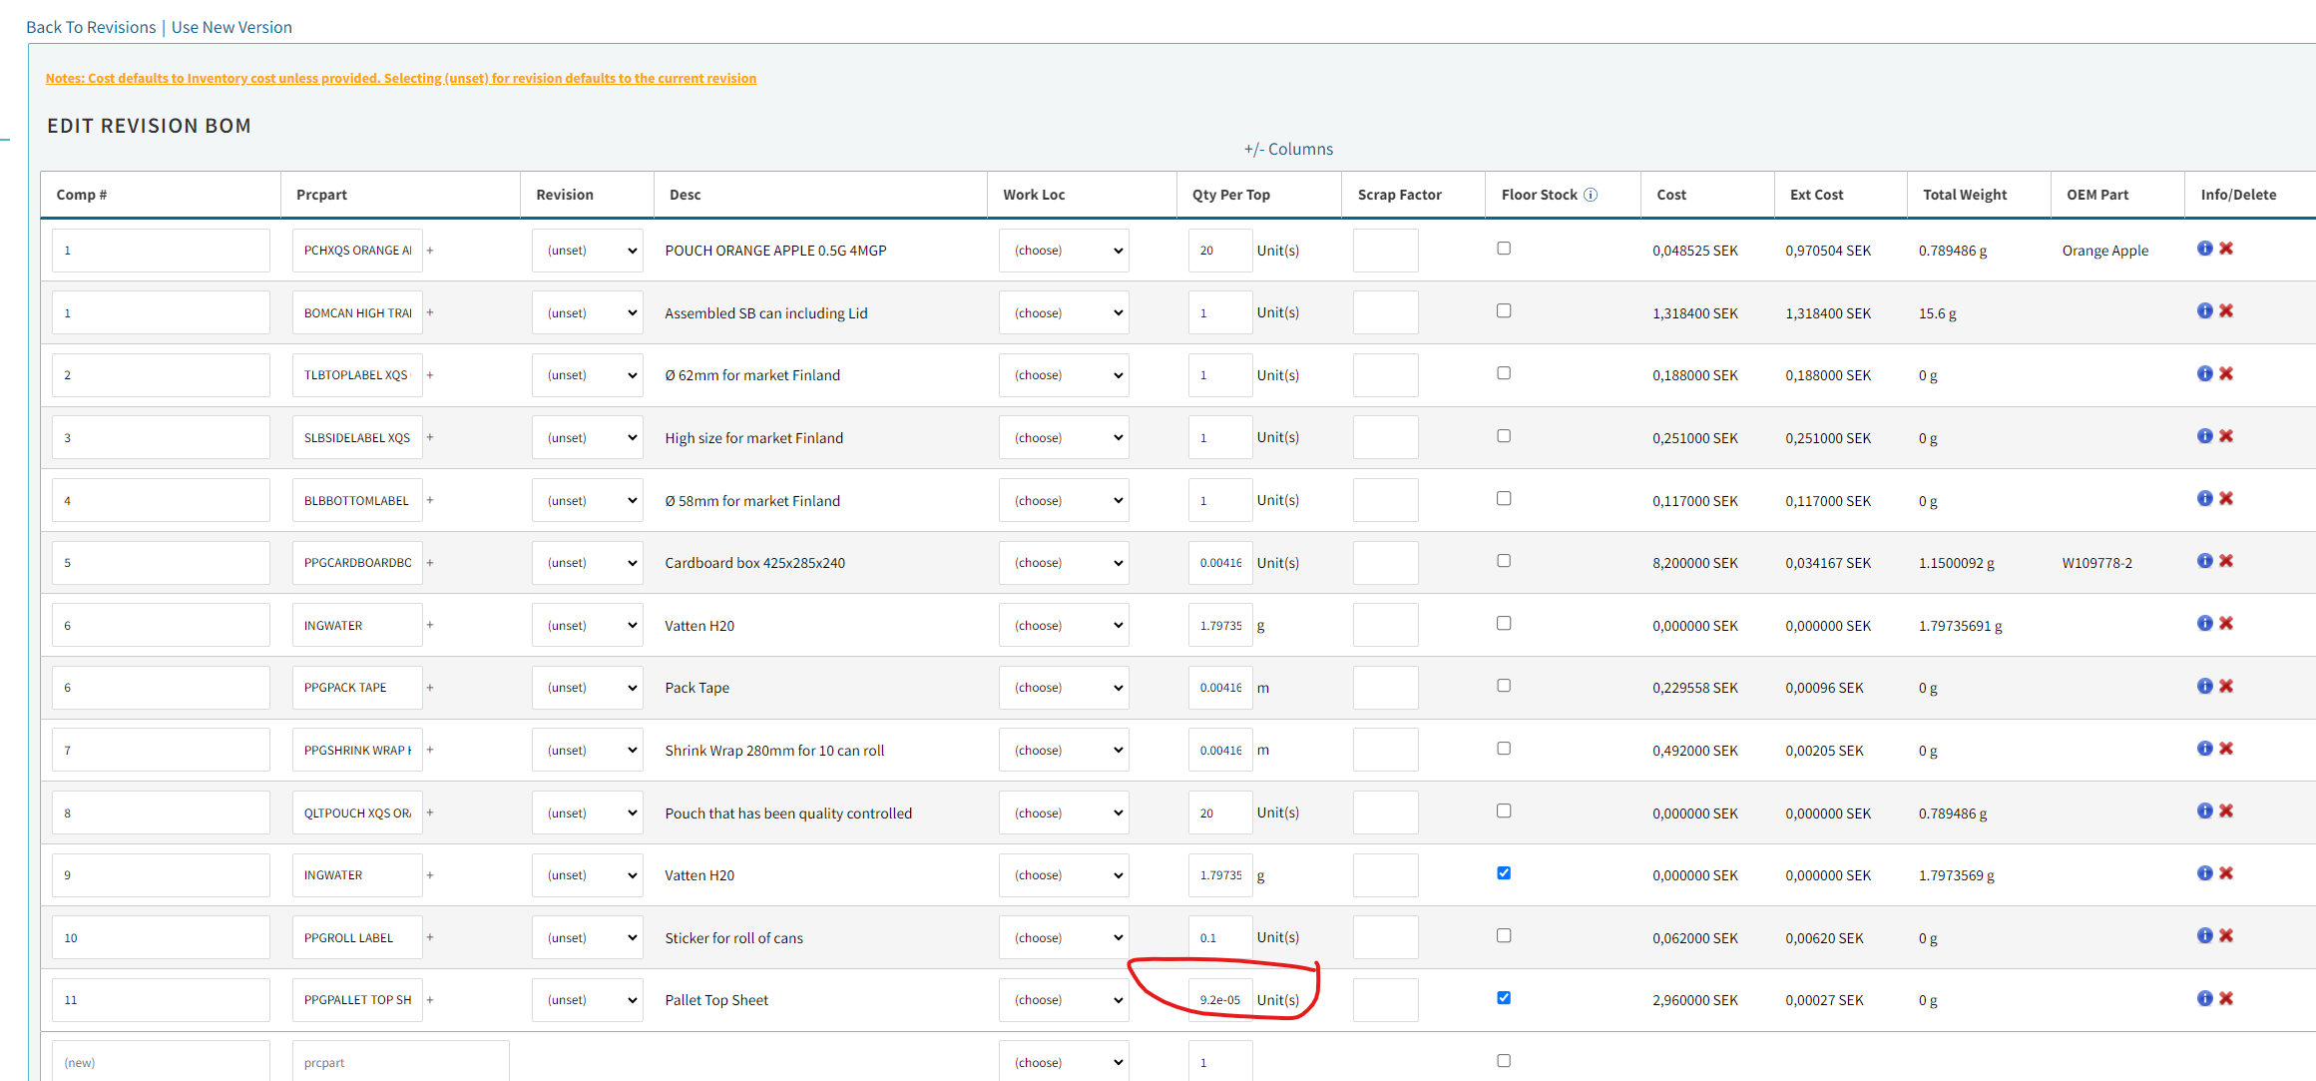Open info for Pack Tape row
The width and height of the screenshot is (2316, 1081).
pyautogui.click(x=2204, y=686)
